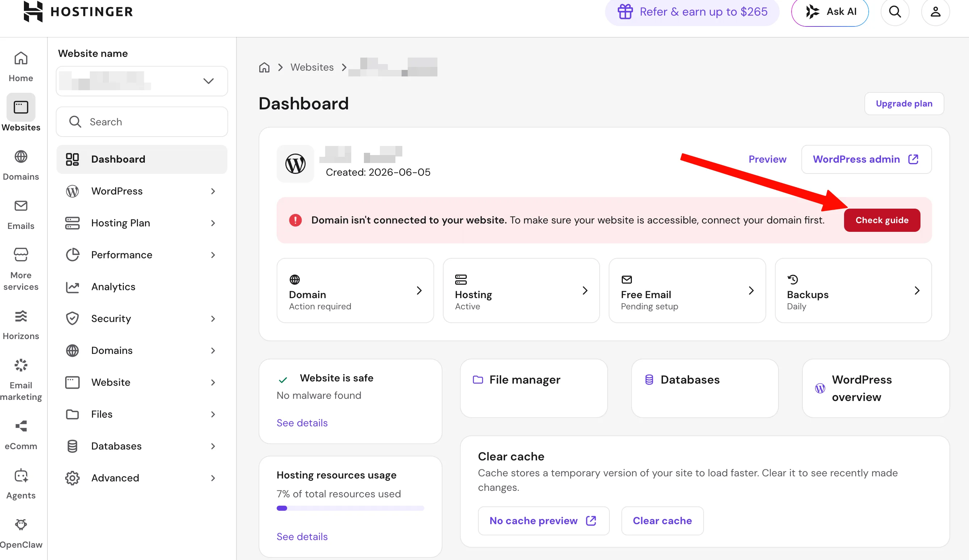Viewport: 969px width, 560px height.
Task: Click the Preview link
Action: coord(767,159)
